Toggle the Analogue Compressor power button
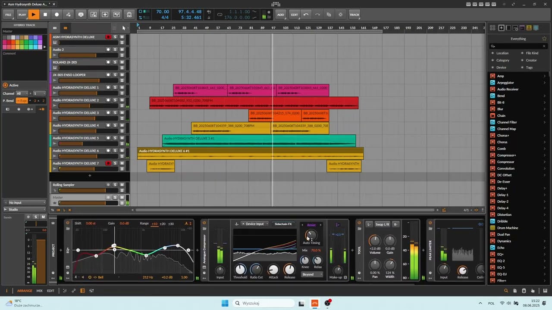 point(204,223)
